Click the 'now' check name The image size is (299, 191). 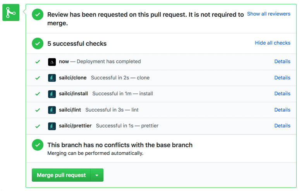64,62
